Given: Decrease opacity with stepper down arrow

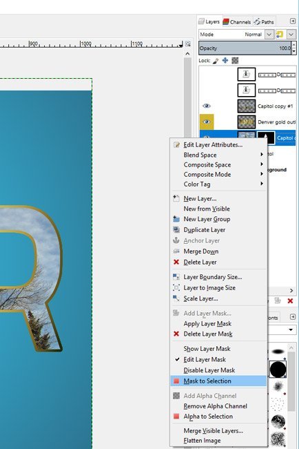Looking at the screenshot, I should (x=294, y=52).
